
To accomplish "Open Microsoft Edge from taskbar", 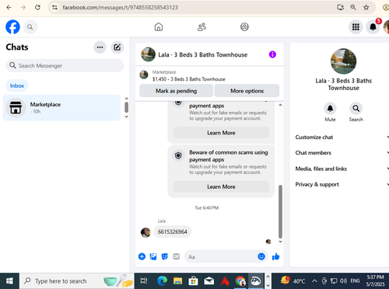I will pyautogui.click(x=163, y=281).
